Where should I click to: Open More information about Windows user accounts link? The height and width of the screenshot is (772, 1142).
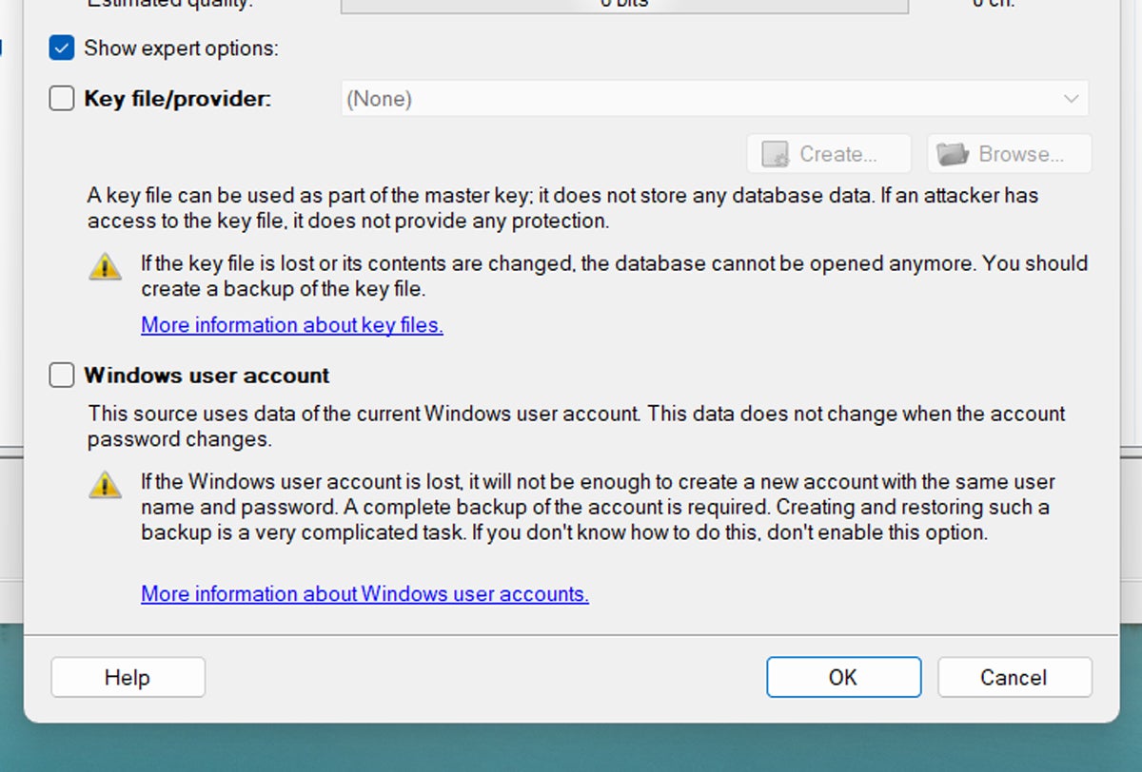[x=364, y=594]
